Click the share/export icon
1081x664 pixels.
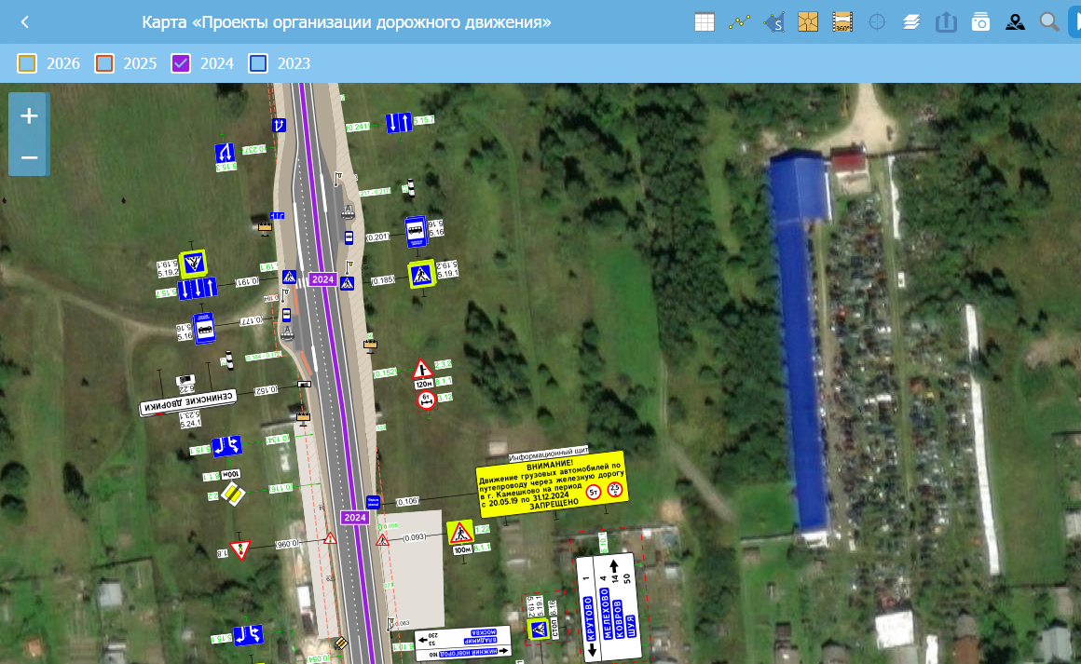(x=946, y=22)
